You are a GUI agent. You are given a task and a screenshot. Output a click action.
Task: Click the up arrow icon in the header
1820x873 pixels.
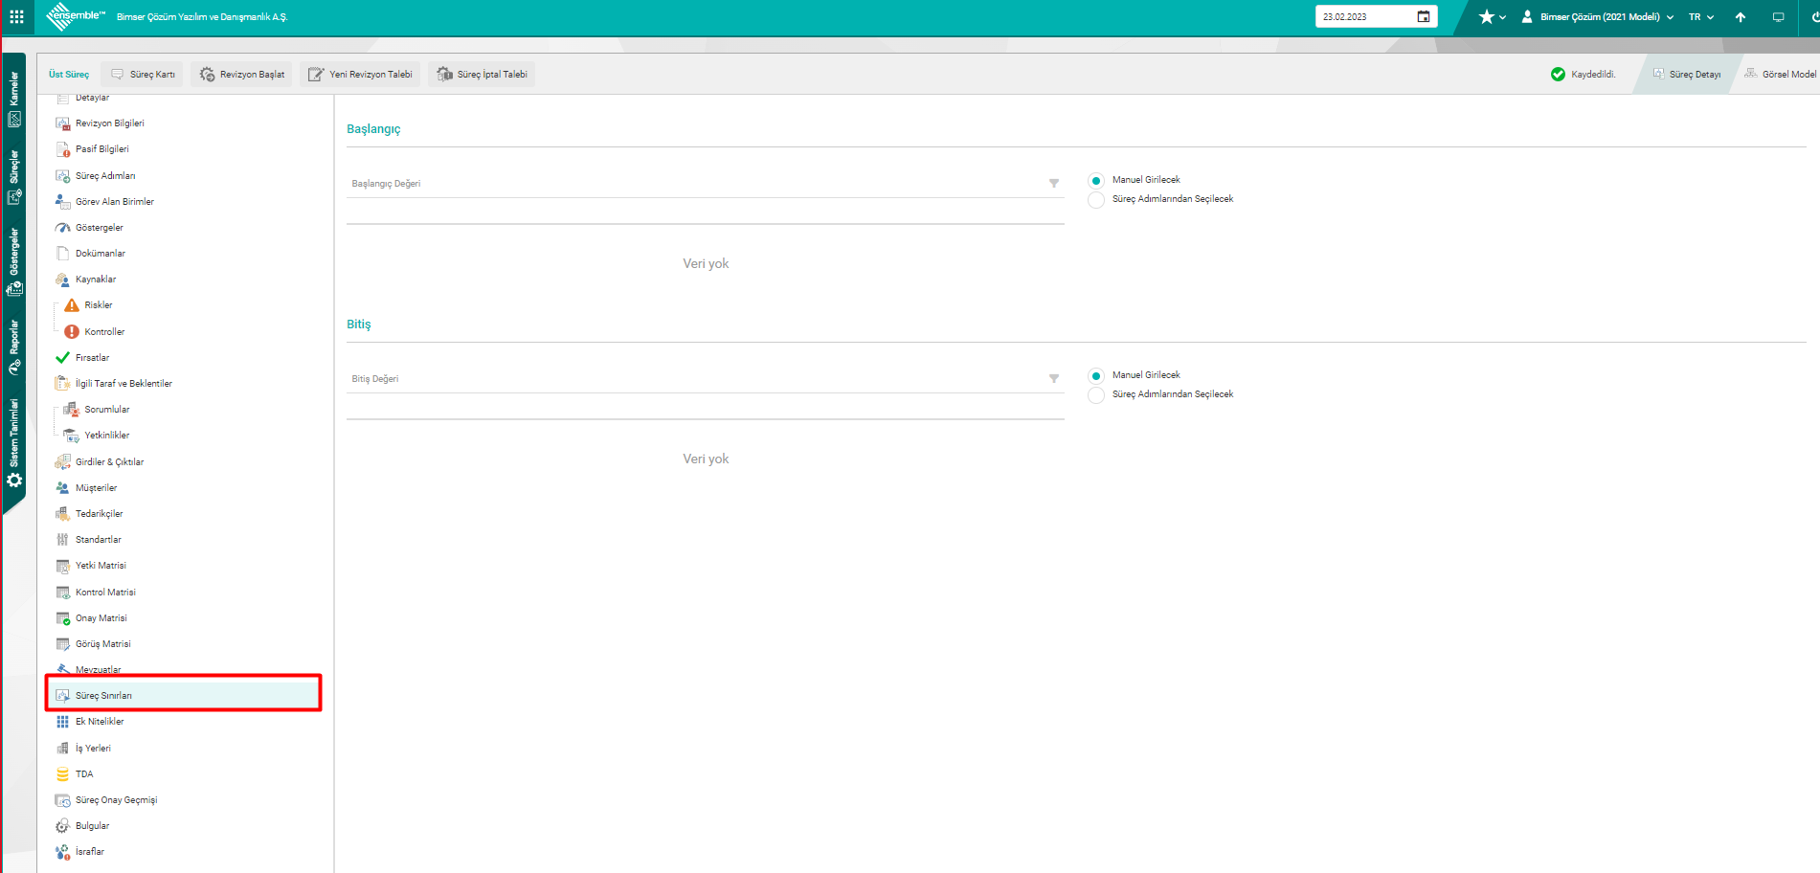tap(1741, 17)
